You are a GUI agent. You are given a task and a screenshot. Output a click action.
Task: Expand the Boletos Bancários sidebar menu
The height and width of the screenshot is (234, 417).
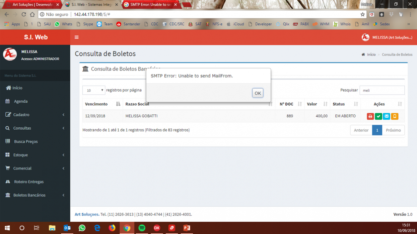click(x=35, y=195)
